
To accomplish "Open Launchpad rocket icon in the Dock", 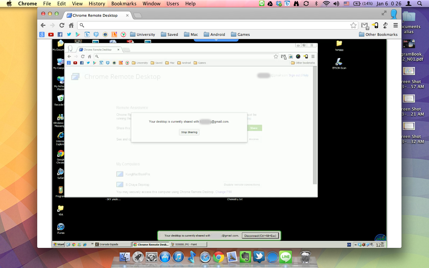I will [138, 257].
